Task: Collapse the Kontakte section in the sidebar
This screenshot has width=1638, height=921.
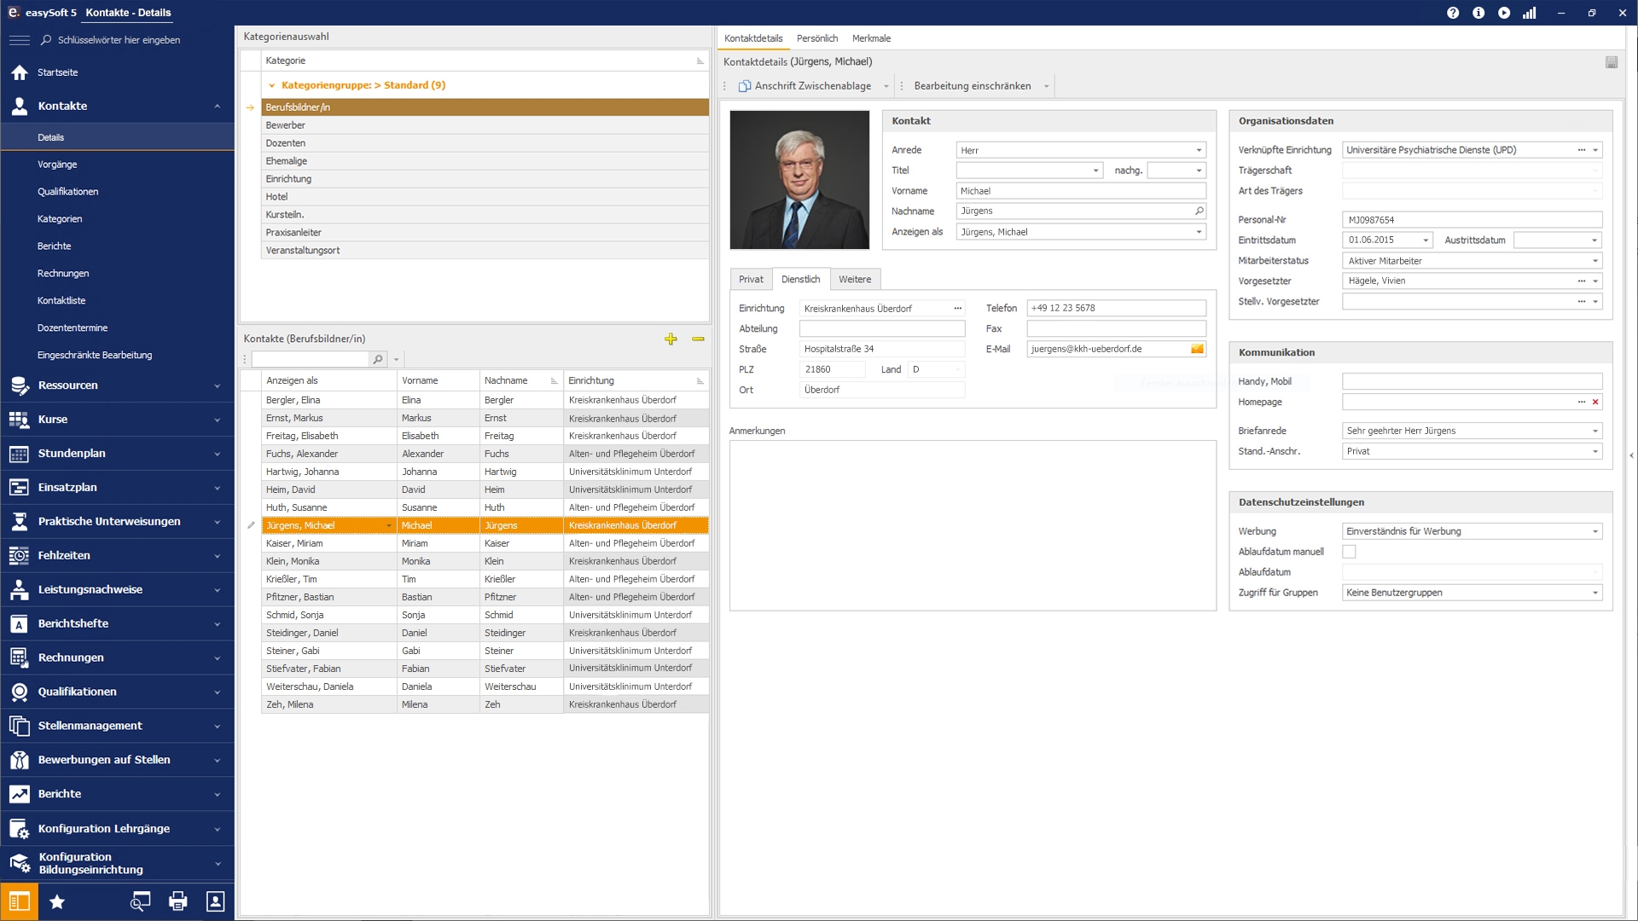Action: pos(217,107)
